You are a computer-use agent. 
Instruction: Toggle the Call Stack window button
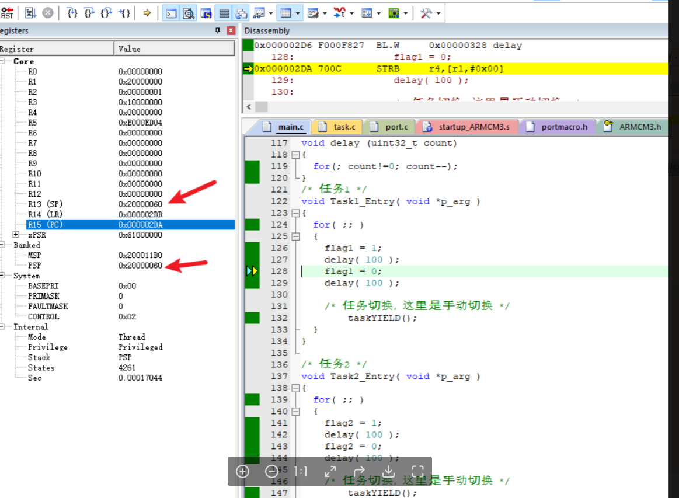click(x=241, y=13)
